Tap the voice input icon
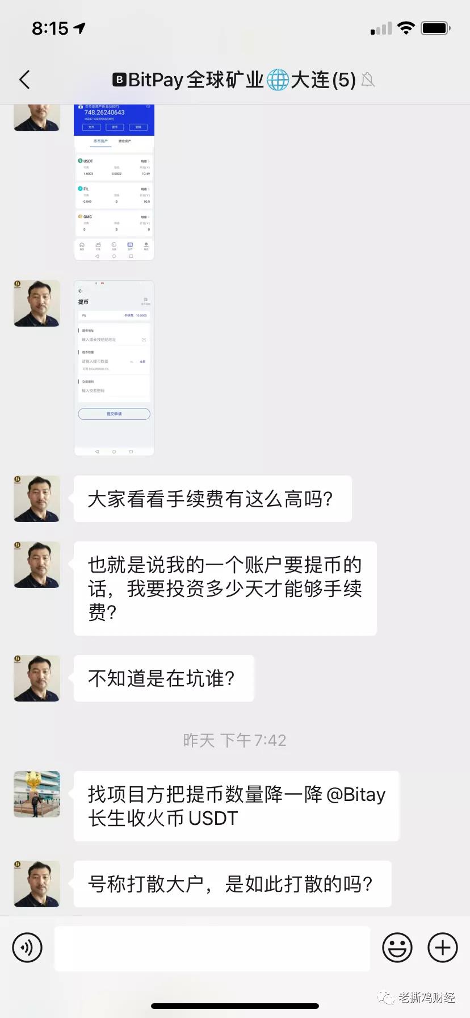 click(27, 948)
